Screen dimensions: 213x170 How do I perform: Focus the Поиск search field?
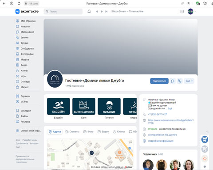pyautogui.click(x=63, y=12)
